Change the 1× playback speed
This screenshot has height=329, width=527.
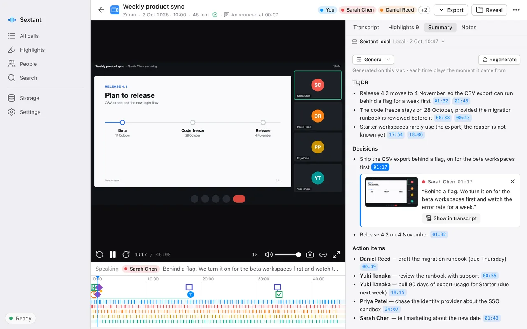pyautogui.click(x=255, y=255)
